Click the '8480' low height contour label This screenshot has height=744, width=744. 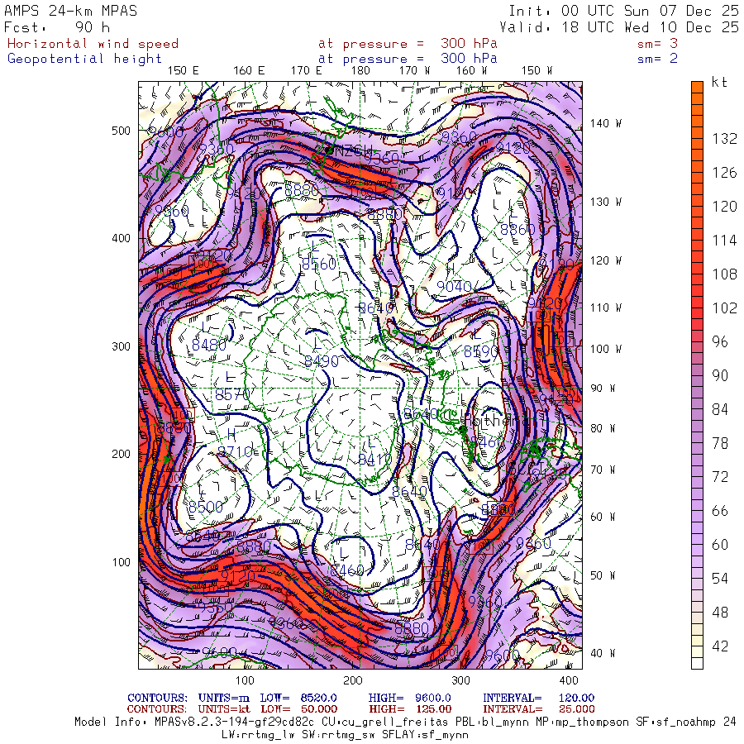coord(209,345)
